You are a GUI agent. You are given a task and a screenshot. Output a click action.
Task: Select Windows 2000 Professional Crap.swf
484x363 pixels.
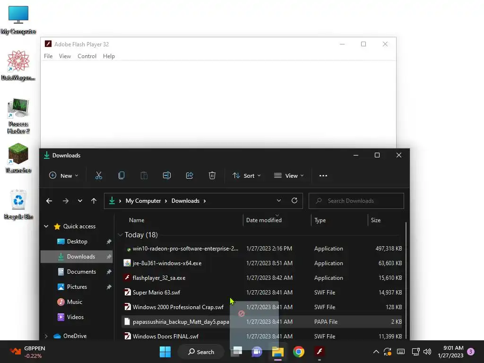click(263, 307)
